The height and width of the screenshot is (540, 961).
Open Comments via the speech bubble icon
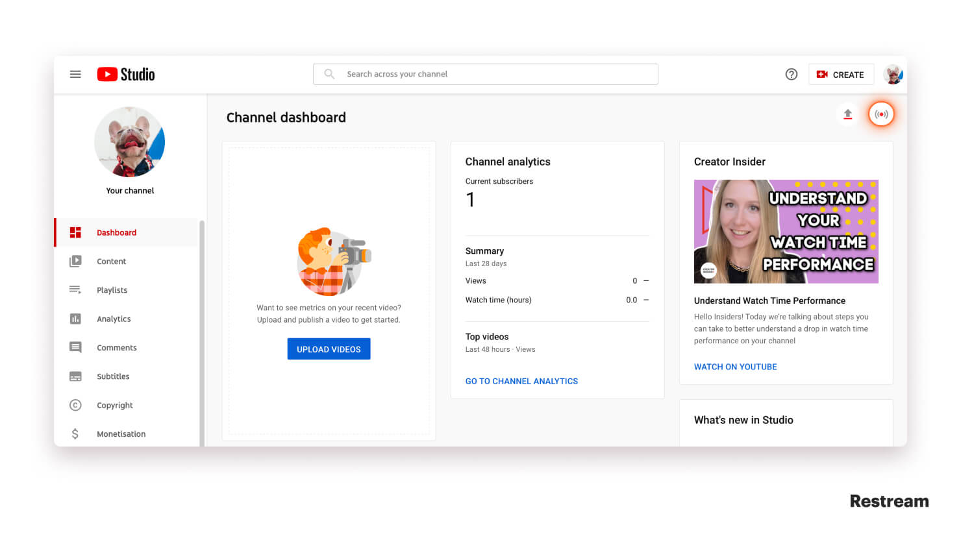(75, 347)
